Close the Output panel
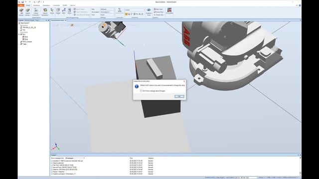The image size is (319, 179). click(x=300, y=155)
